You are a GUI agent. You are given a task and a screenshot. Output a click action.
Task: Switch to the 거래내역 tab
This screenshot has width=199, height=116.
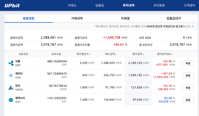click(x=77, y=18)
